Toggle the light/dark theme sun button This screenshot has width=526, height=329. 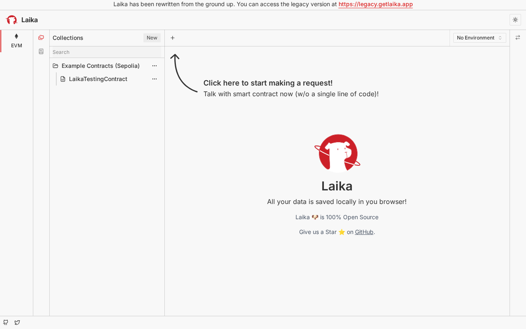tap(515, 20)
